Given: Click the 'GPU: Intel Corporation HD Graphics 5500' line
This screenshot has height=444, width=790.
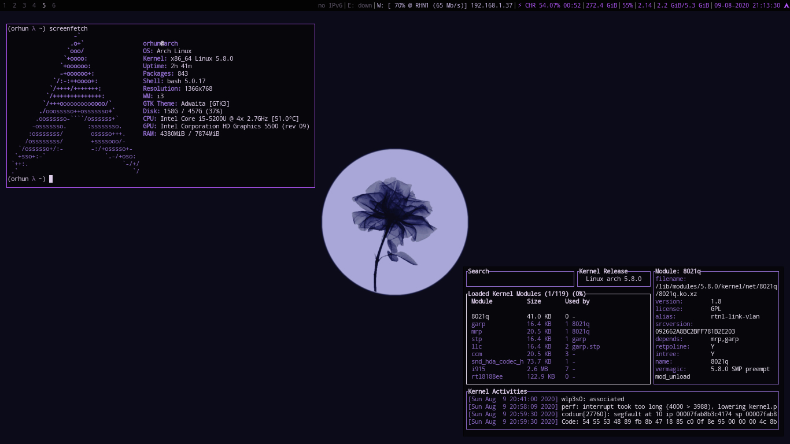Looking at the screenshot, I should (226, 126).
